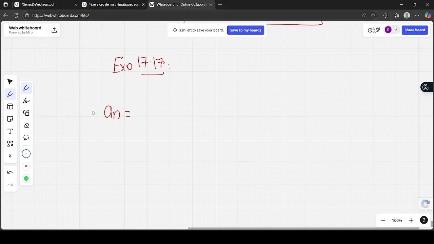
Task: Open the timer and reactions icons
Action: click(374, 30)
